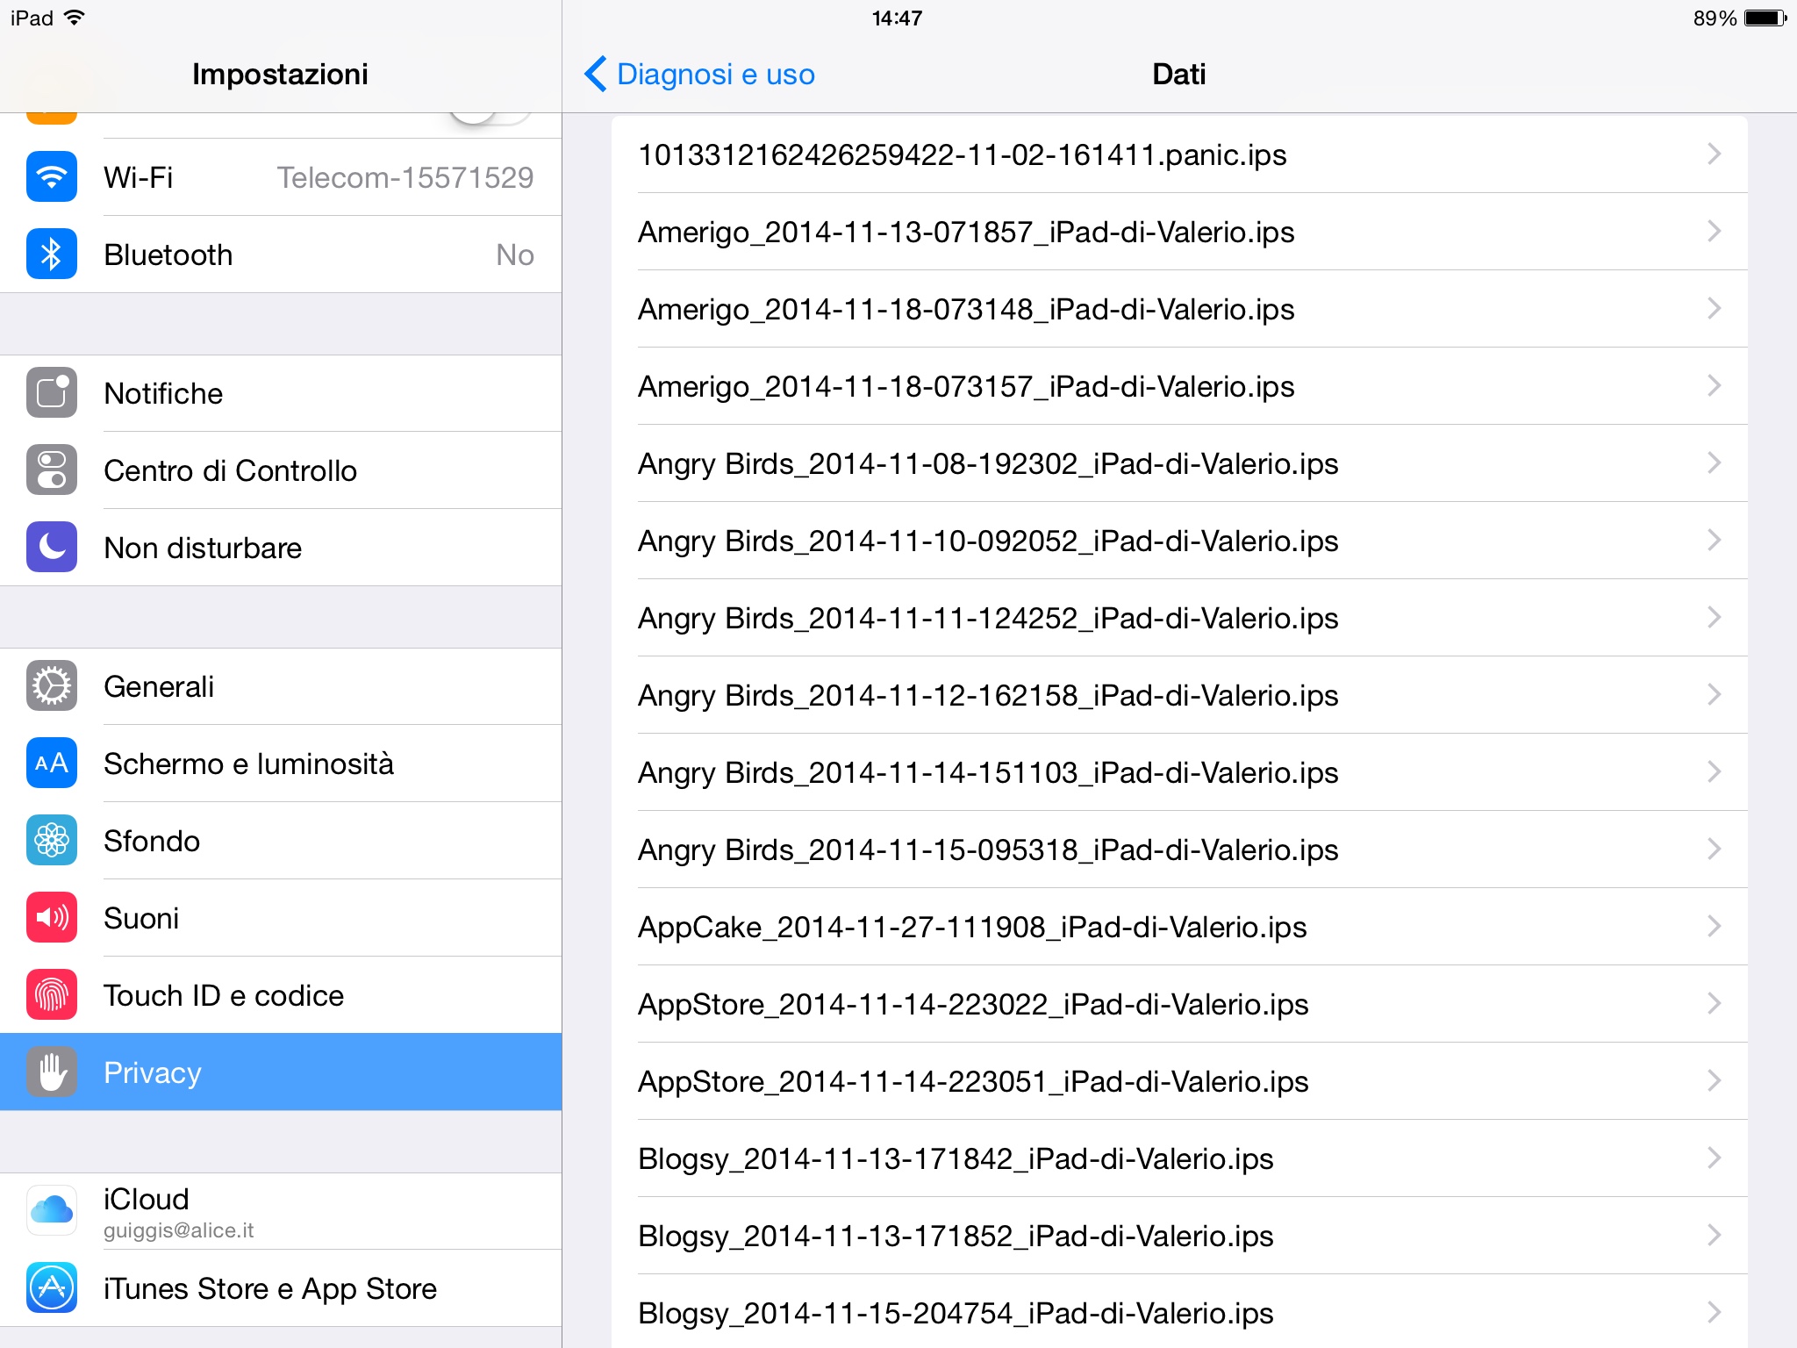The image size is (1797, 1348).
Task: Tap chevron on AppStore 223051 row
Action: coord(1714,1081)
